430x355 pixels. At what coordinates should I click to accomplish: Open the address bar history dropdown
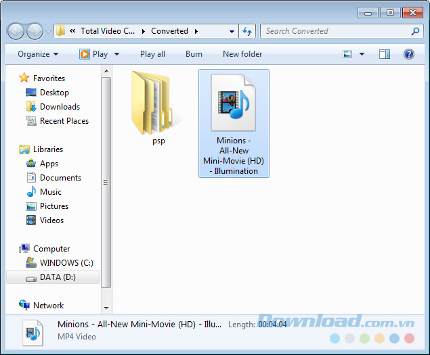pos(232,32)
